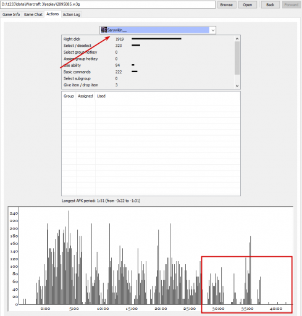Open the player selection dropdown arrow
The image size is (302, 316).
tap(213, 30)
